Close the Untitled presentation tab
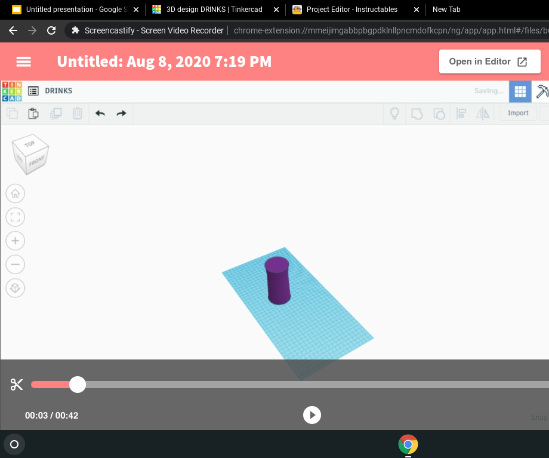 point(136,10)
